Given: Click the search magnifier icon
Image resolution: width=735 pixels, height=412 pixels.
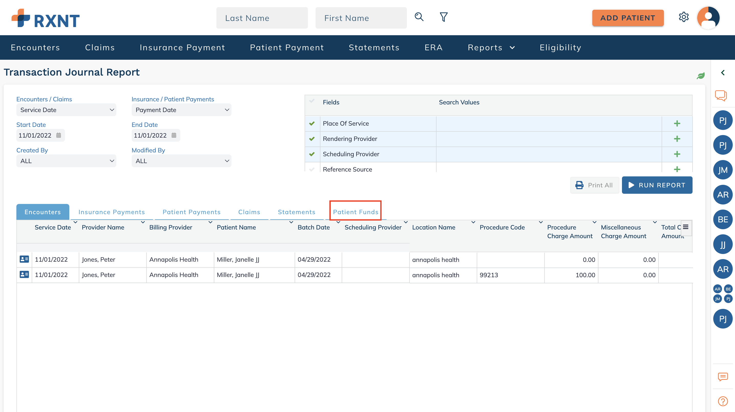Looking at the screenshot, I should point(419,17).
